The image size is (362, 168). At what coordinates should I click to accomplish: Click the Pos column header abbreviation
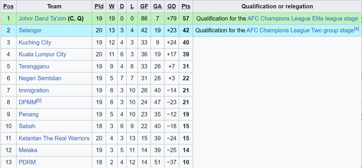[x=8, y=7]
